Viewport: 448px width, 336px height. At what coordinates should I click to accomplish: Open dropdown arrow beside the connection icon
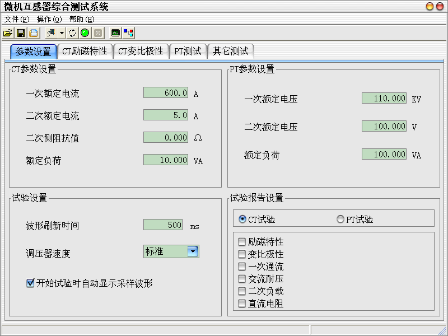click(62, 33)
